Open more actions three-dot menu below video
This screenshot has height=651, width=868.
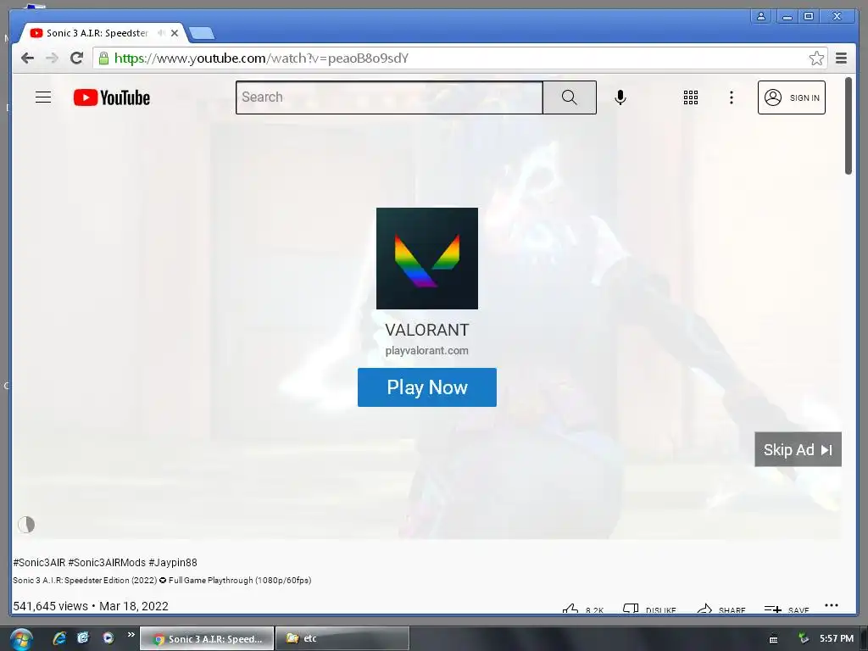pos(831,605)
